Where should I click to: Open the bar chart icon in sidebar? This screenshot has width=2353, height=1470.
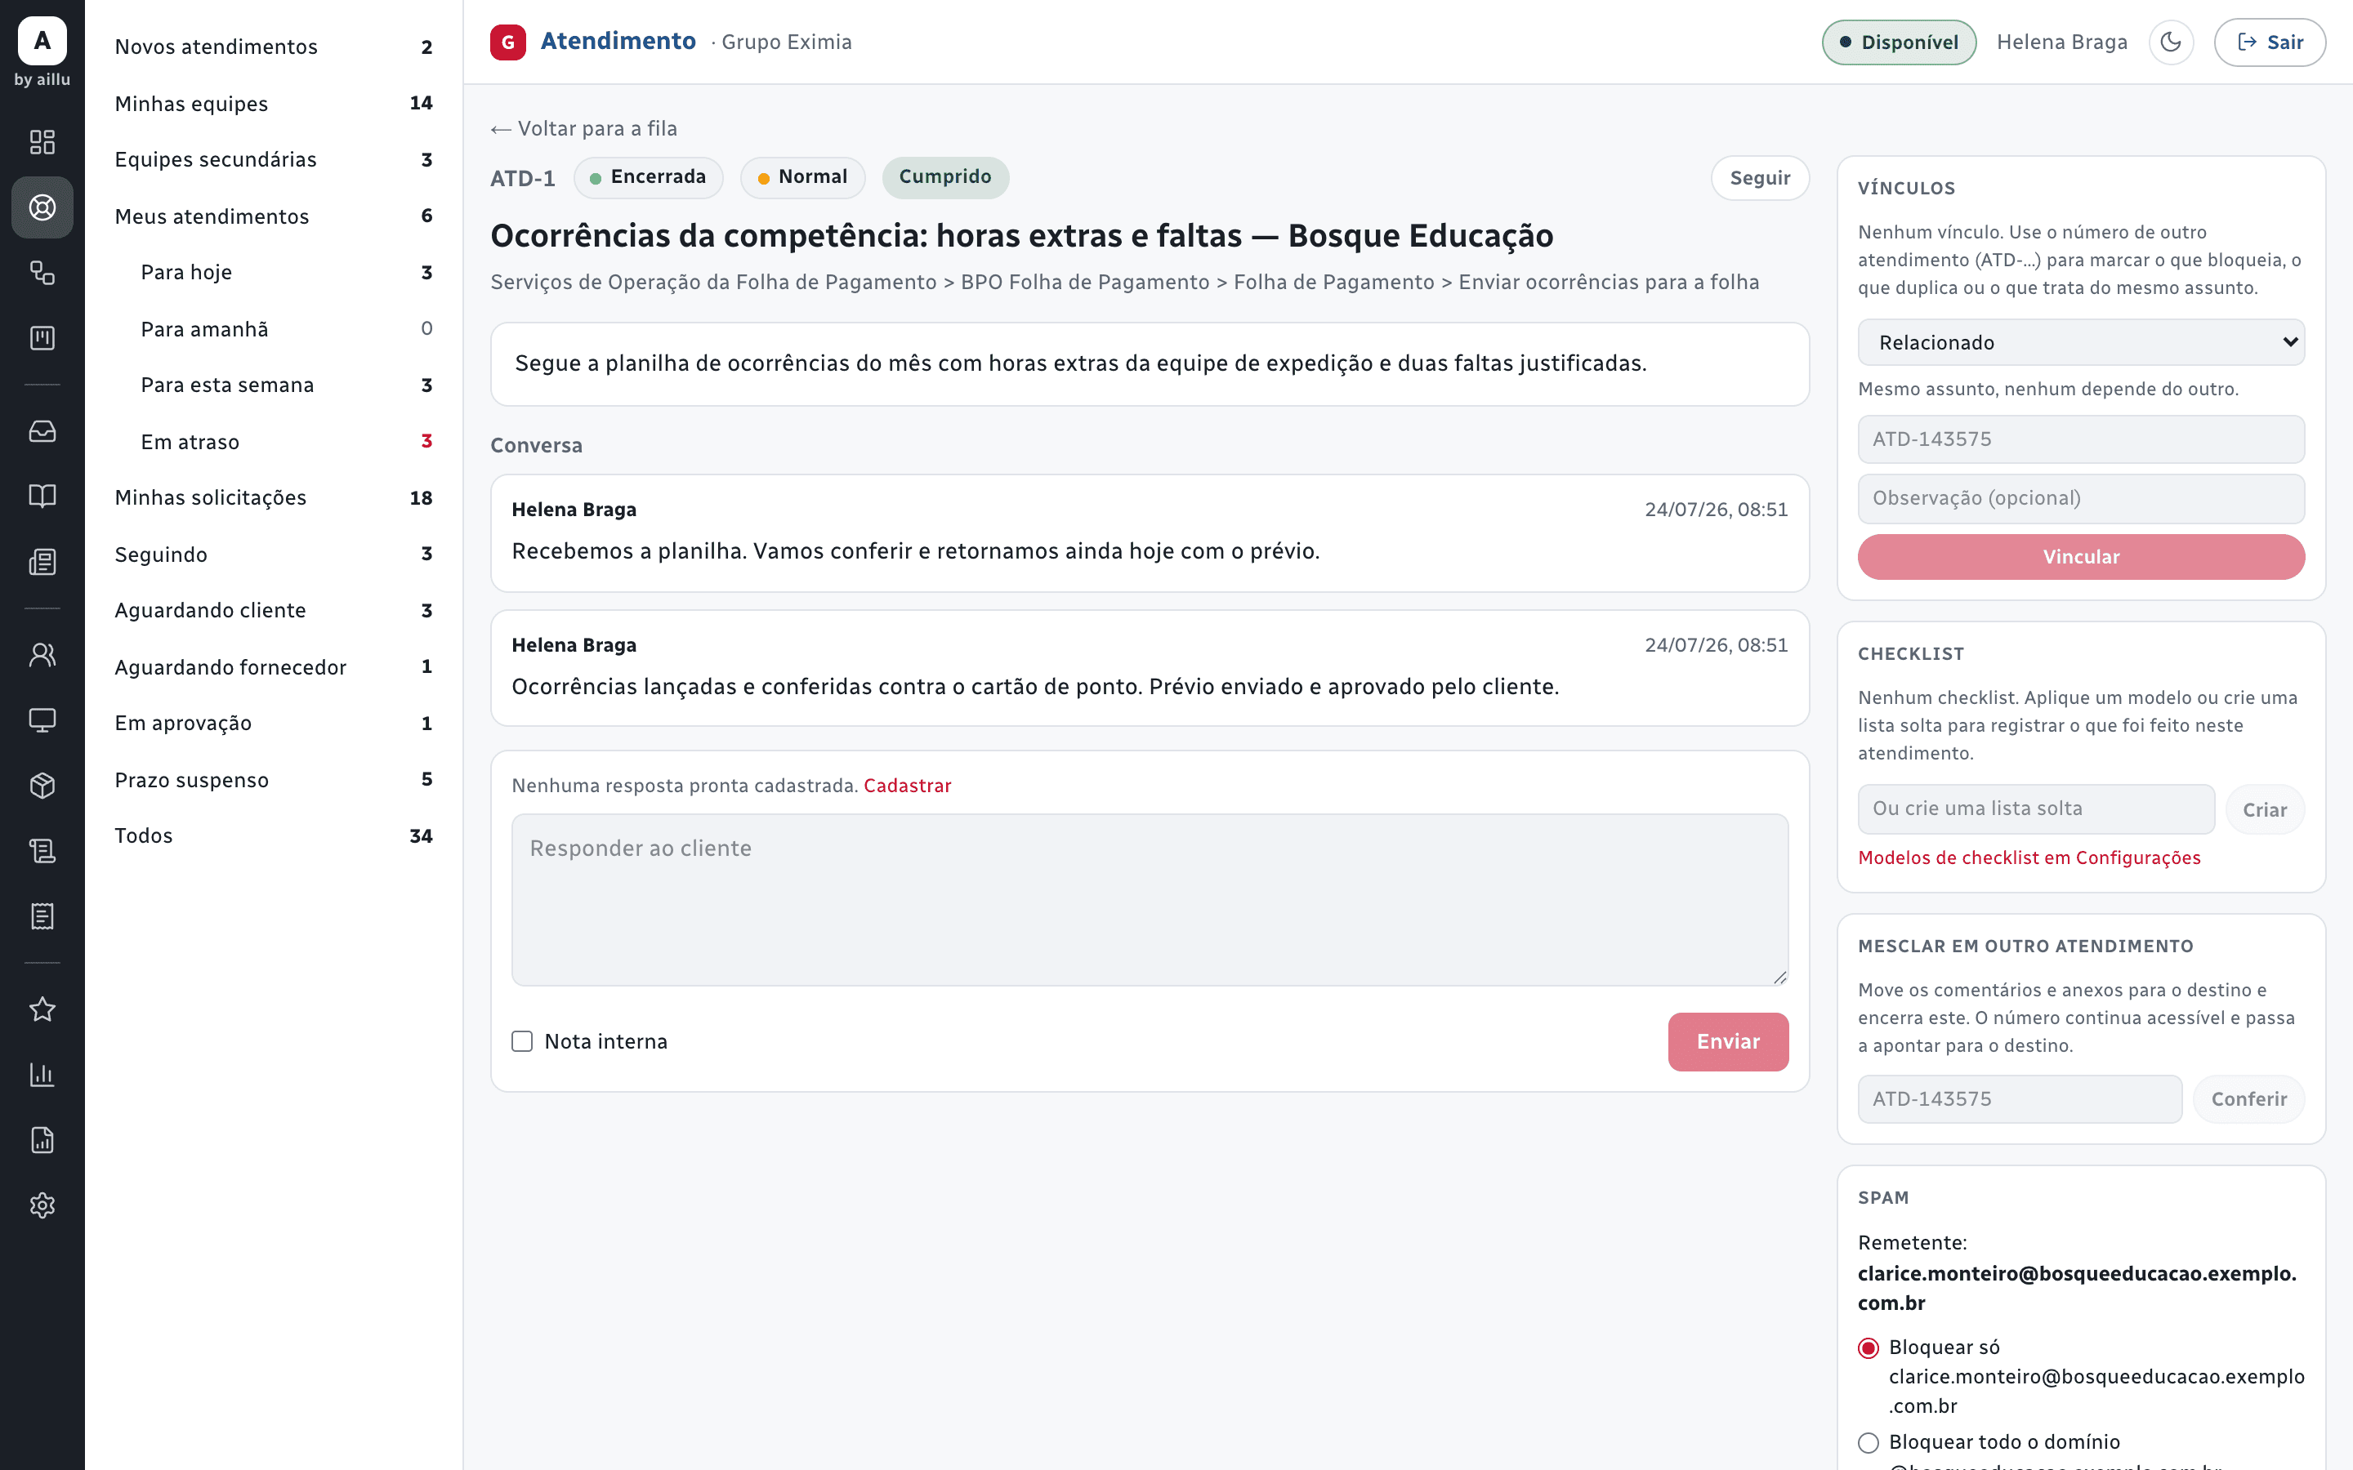coord(42,1074)
